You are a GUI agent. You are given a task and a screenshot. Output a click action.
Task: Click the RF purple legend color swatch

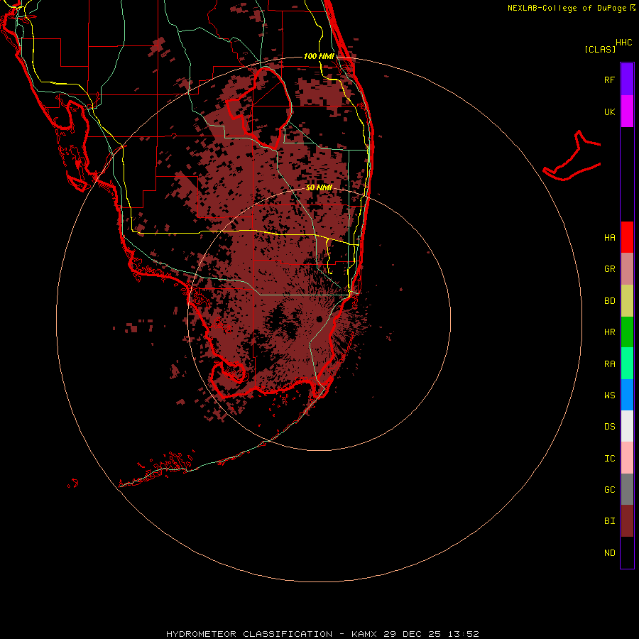coord(627,80)
